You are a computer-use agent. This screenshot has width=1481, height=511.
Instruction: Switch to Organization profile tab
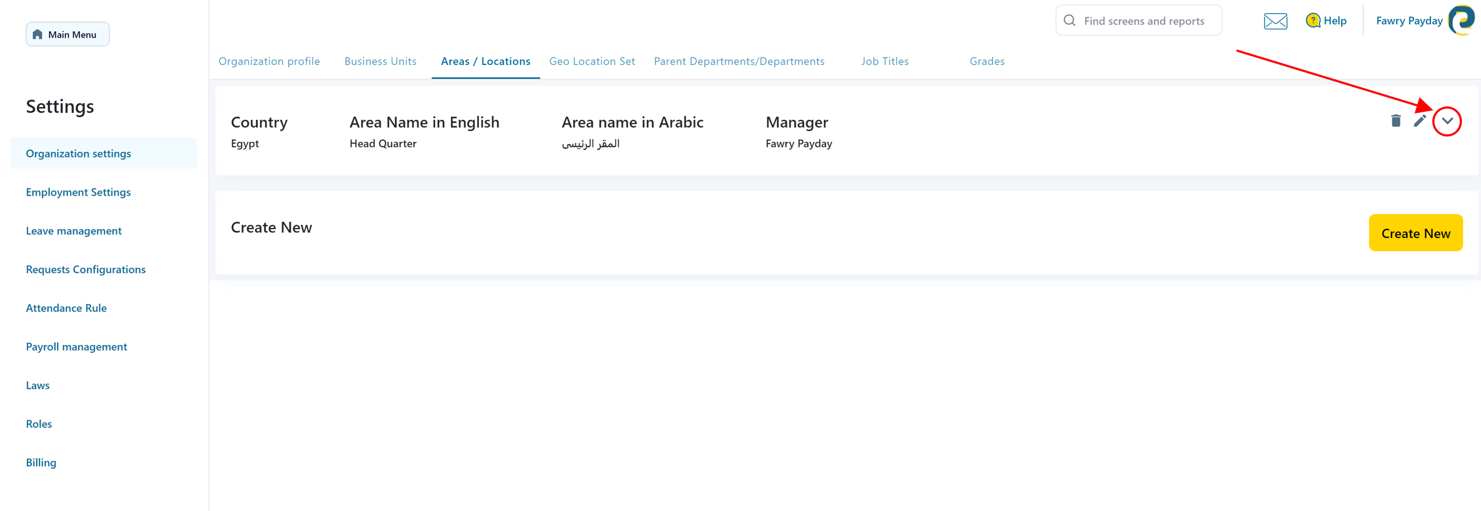269,61
